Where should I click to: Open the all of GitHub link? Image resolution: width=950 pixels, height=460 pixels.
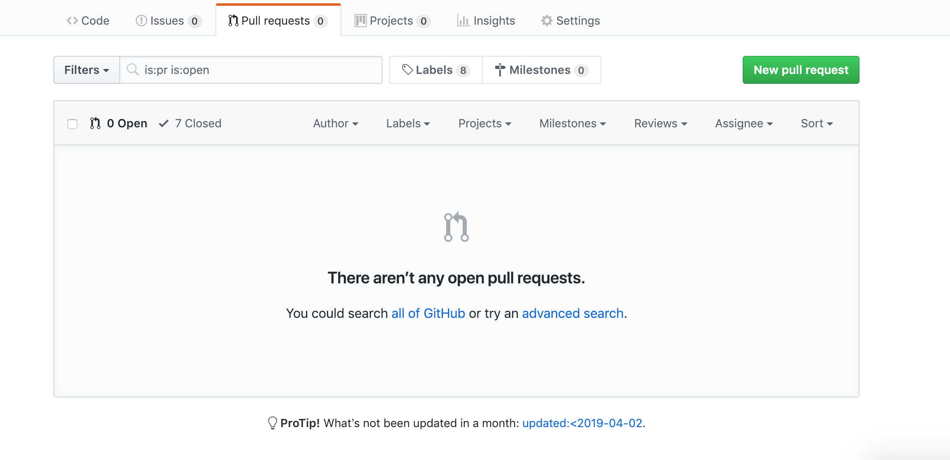428,313
